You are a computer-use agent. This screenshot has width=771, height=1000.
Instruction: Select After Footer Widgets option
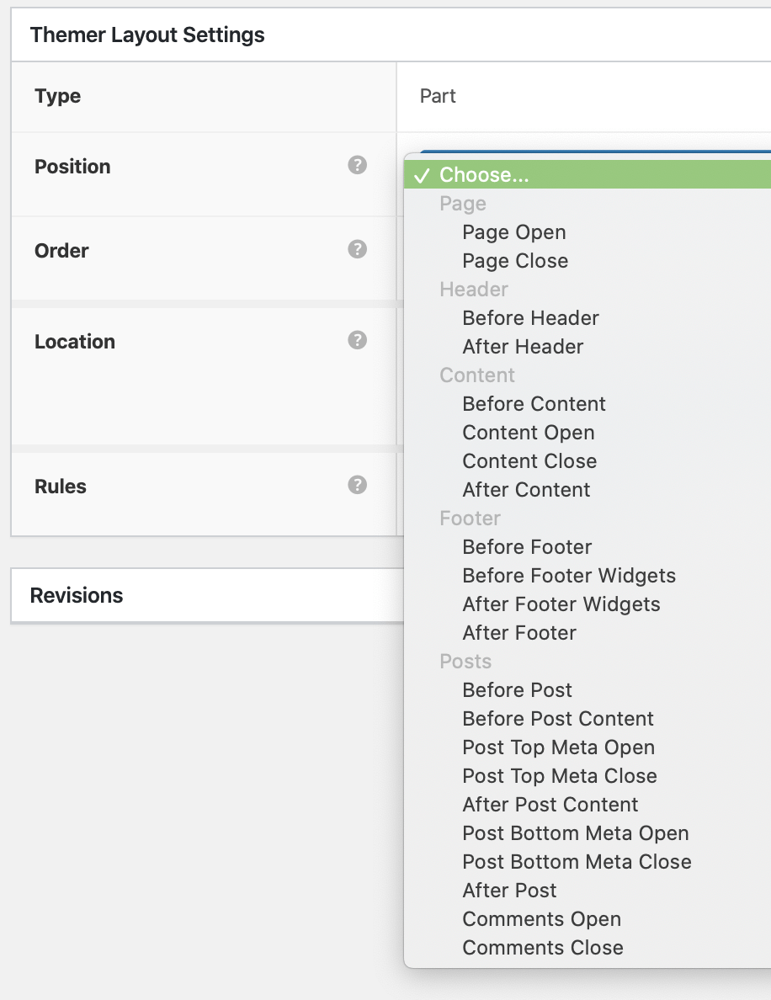point(561,604)
